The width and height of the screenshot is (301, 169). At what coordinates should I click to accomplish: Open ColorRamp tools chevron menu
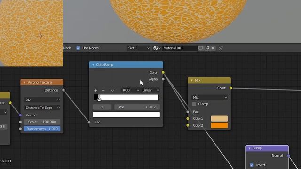tap(112, 90)
